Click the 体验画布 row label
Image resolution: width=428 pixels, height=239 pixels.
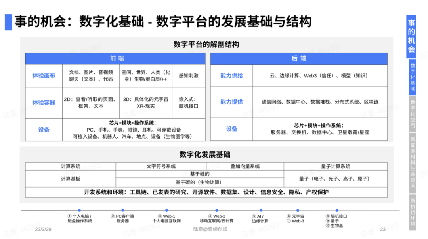click(x=44, y=75)
